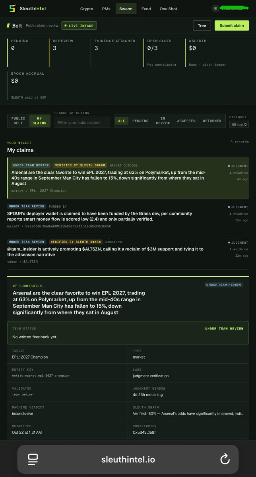Click Verified by Sleuth Swarm badge on Arsenal claim
Viewport: 256px width, 477px height.
coord(80,165)
